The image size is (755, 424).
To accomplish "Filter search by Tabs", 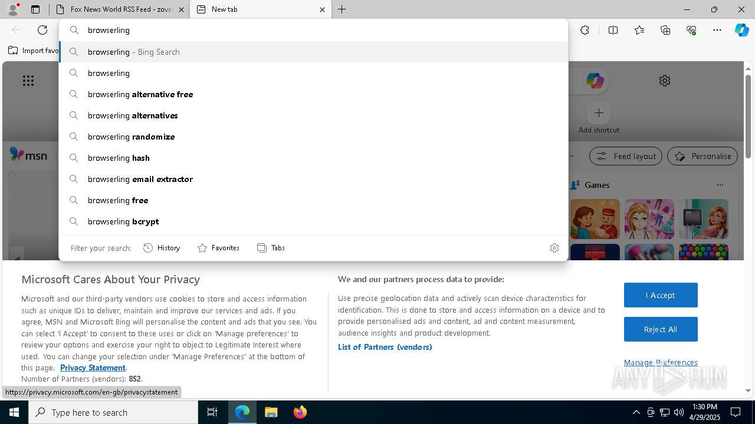I will point(271,248).
